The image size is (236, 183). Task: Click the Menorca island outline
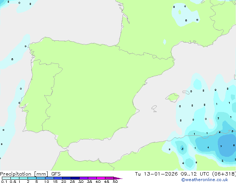tap(186, 92)
